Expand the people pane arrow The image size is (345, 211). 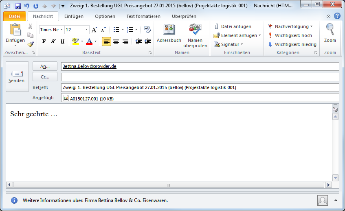336,200
